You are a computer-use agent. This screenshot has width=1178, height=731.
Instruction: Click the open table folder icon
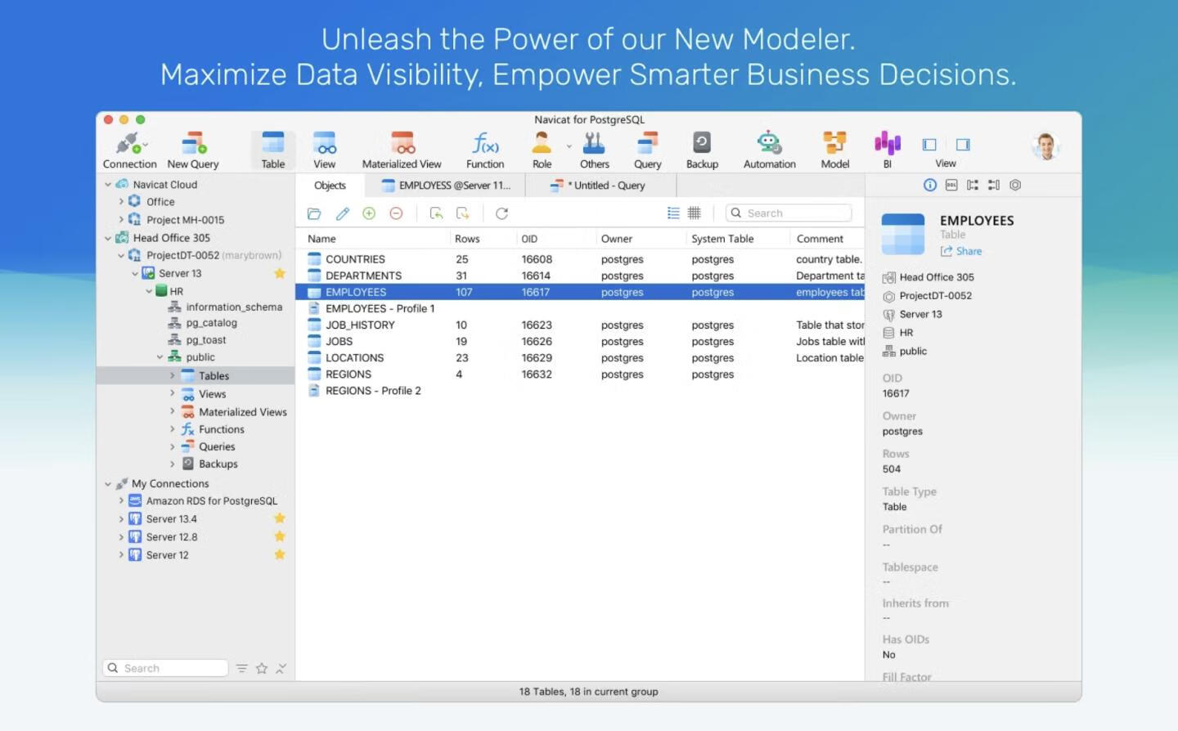coord(314,213)
